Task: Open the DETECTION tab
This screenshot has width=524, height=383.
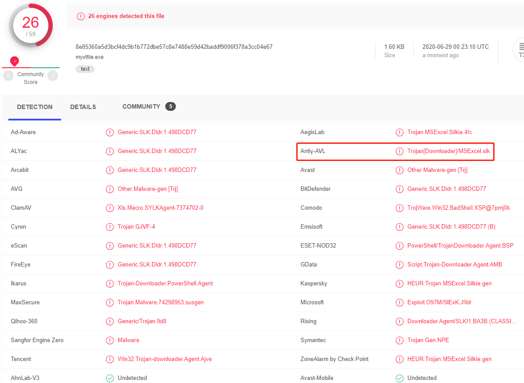Action: (x=35, y=107)
